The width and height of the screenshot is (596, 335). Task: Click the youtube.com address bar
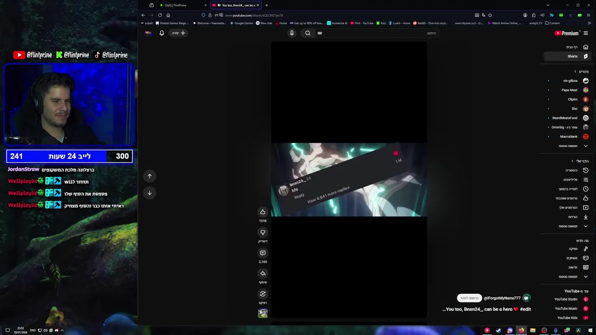(345, 15)
